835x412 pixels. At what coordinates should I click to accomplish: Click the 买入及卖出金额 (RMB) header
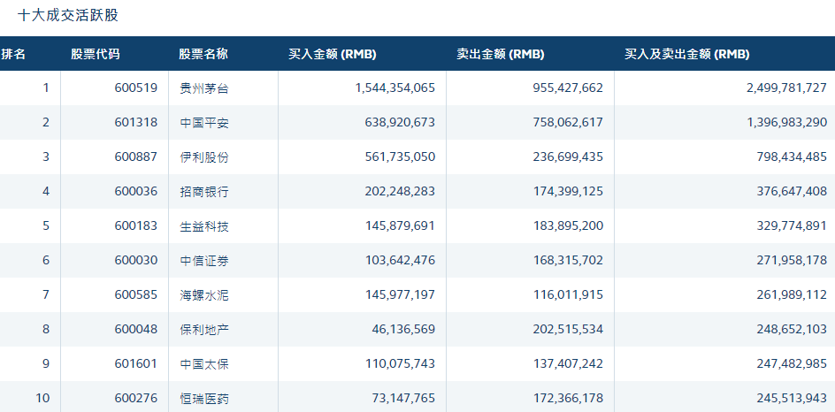click(x=687, y=54)
